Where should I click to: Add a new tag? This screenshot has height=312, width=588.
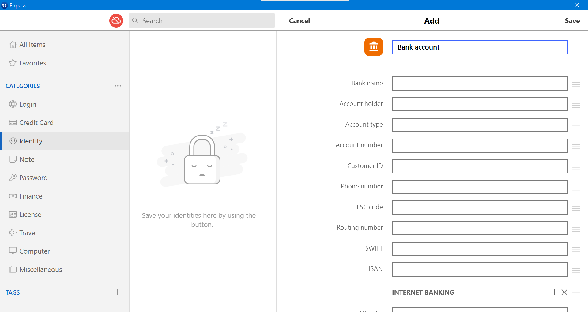[x=117, y=292]
